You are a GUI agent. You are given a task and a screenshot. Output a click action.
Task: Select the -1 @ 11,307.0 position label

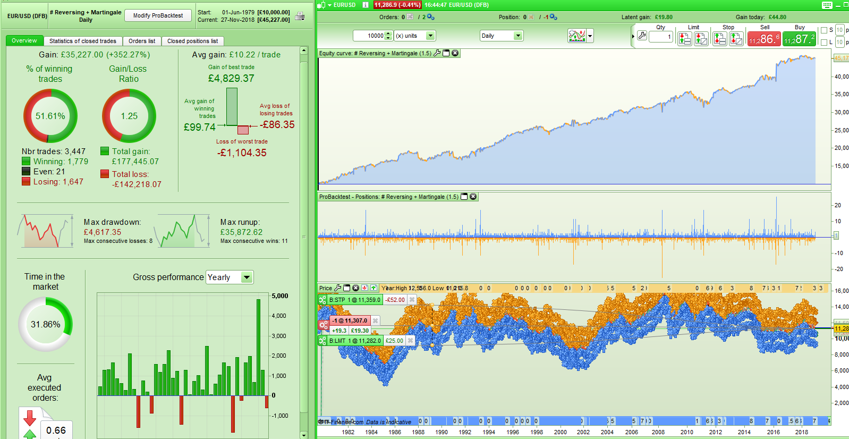point(349,320)
